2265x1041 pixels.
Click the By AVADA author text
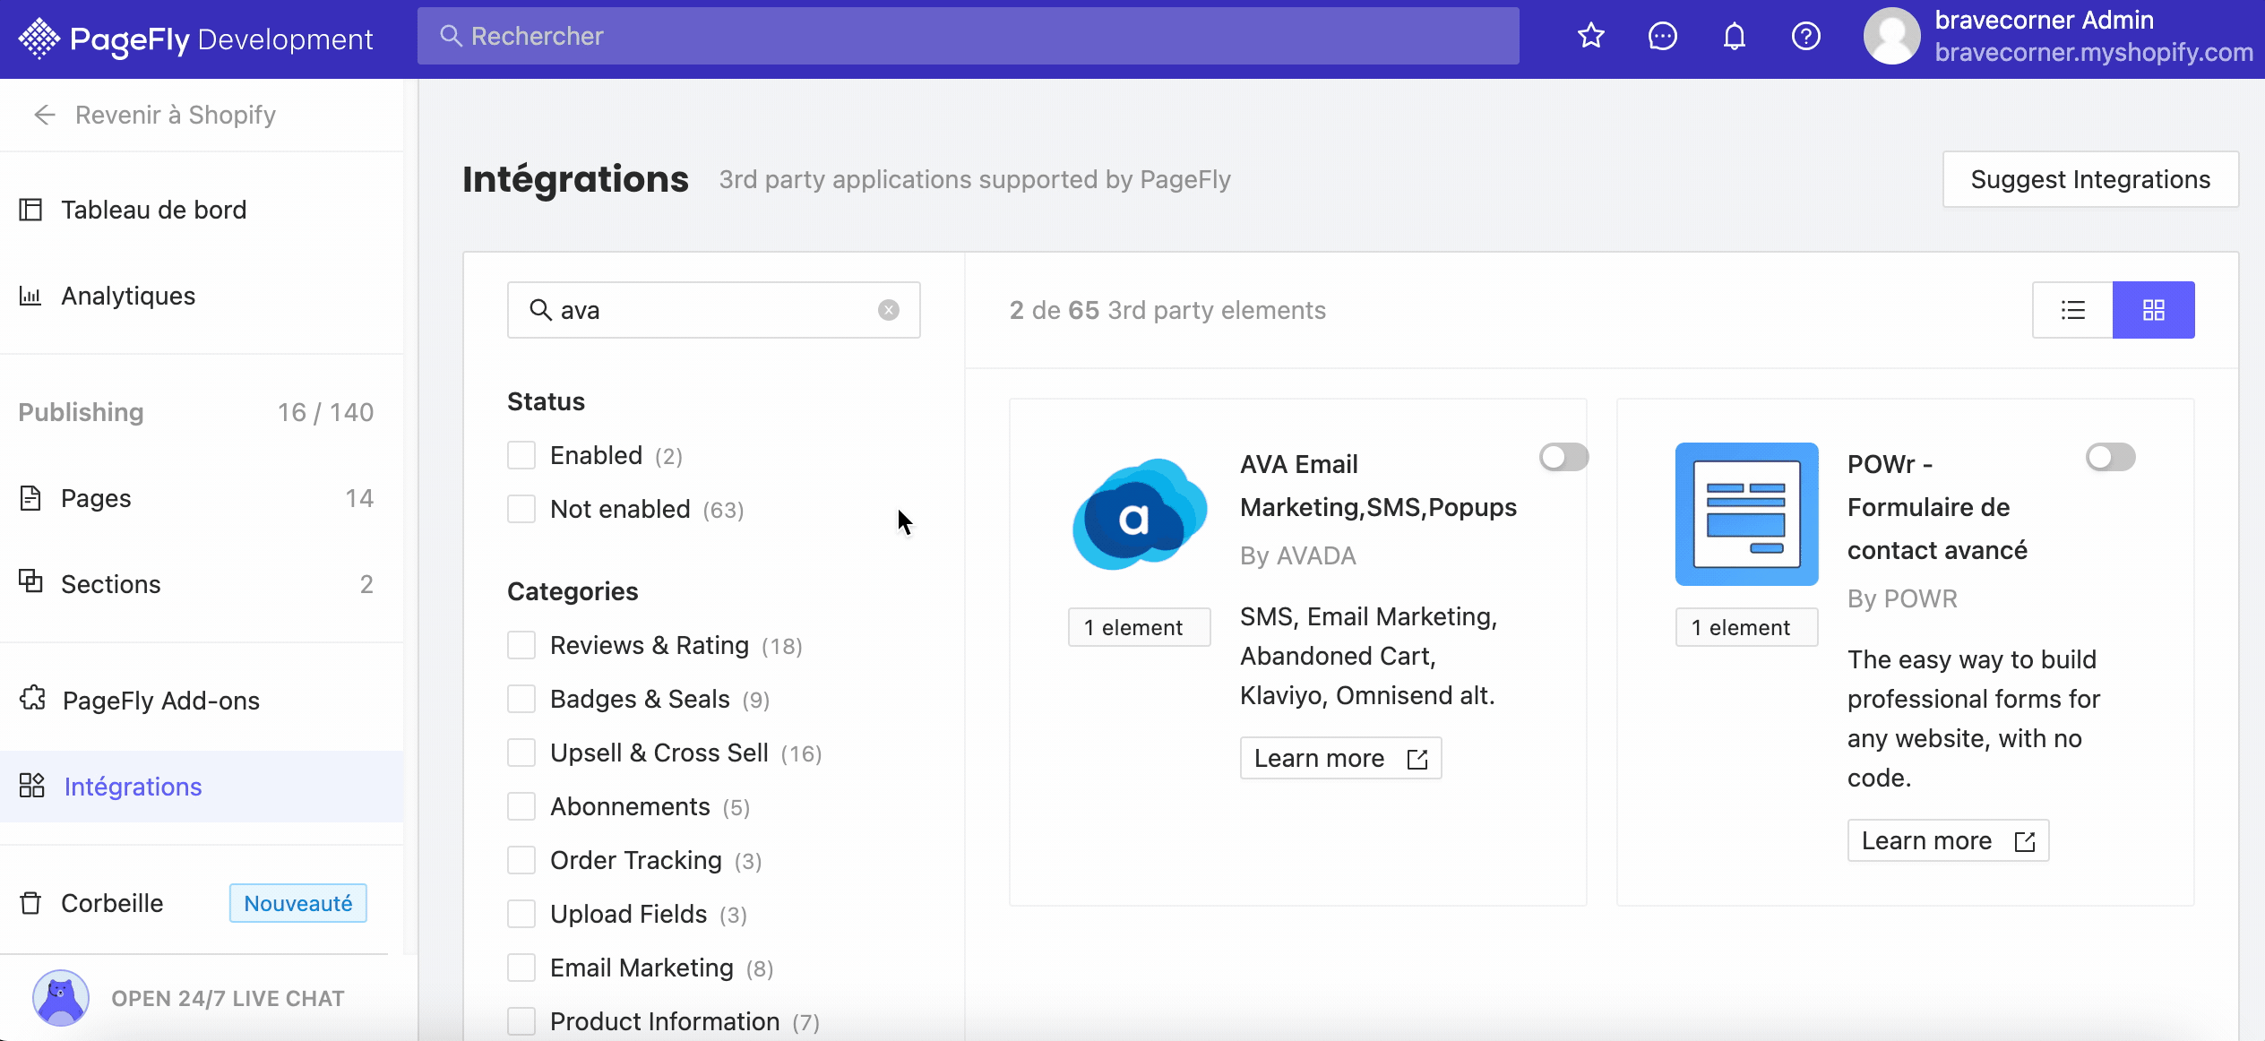(1298, 555)
